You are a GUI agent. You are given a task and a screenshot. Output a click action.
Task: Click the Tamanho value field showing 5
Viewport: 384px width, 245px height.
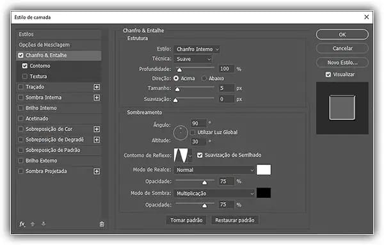227,88
